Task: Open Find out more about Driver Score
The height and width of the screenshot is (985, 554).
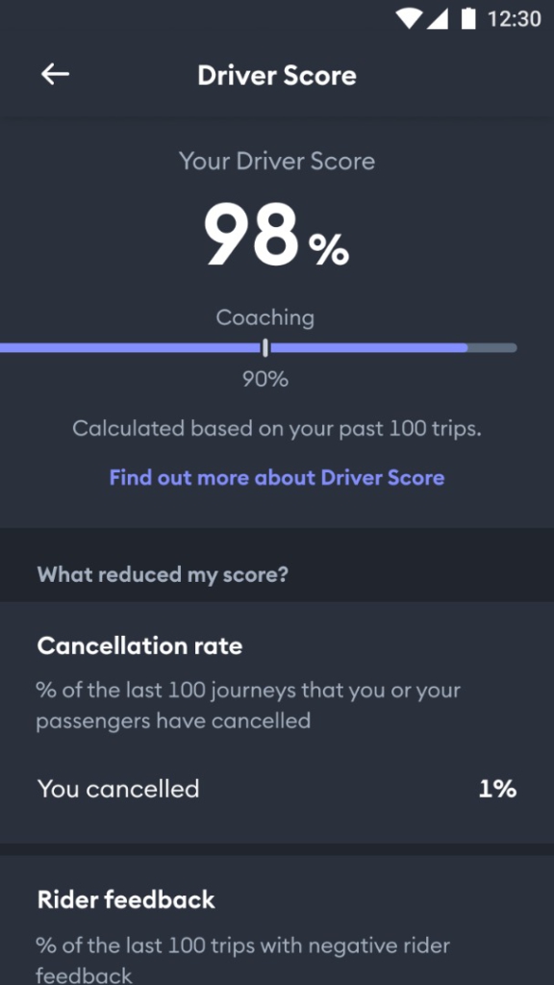Action: click(277, 477)
